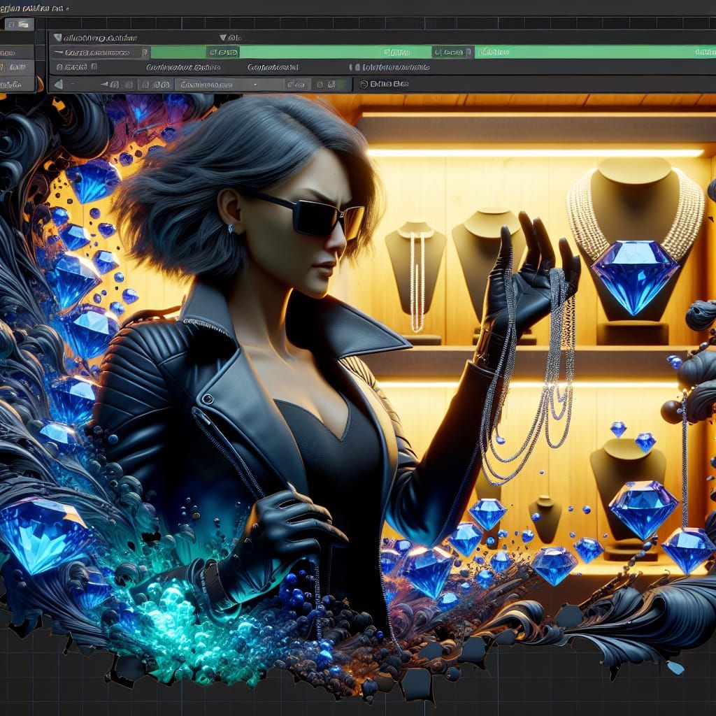
Task: Toggle the small square box before the green clip
Action: pyautogui.click(x=145, y=52)
